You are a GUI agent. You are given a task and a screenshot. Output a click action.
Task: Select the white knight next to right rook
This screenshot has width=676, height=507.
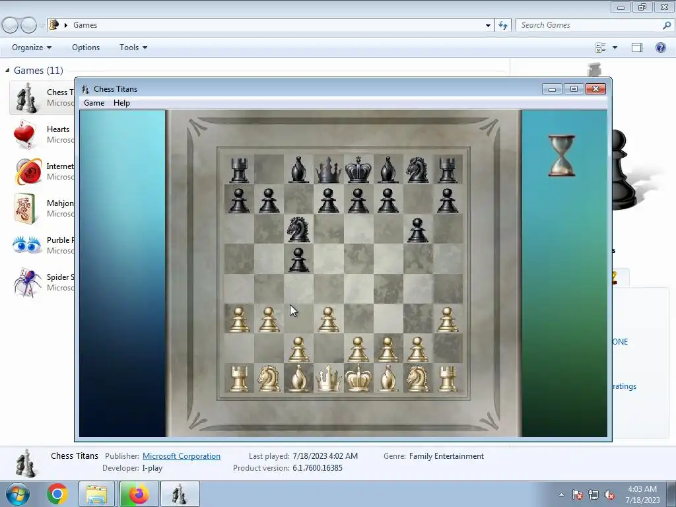[x=417, y=378]
